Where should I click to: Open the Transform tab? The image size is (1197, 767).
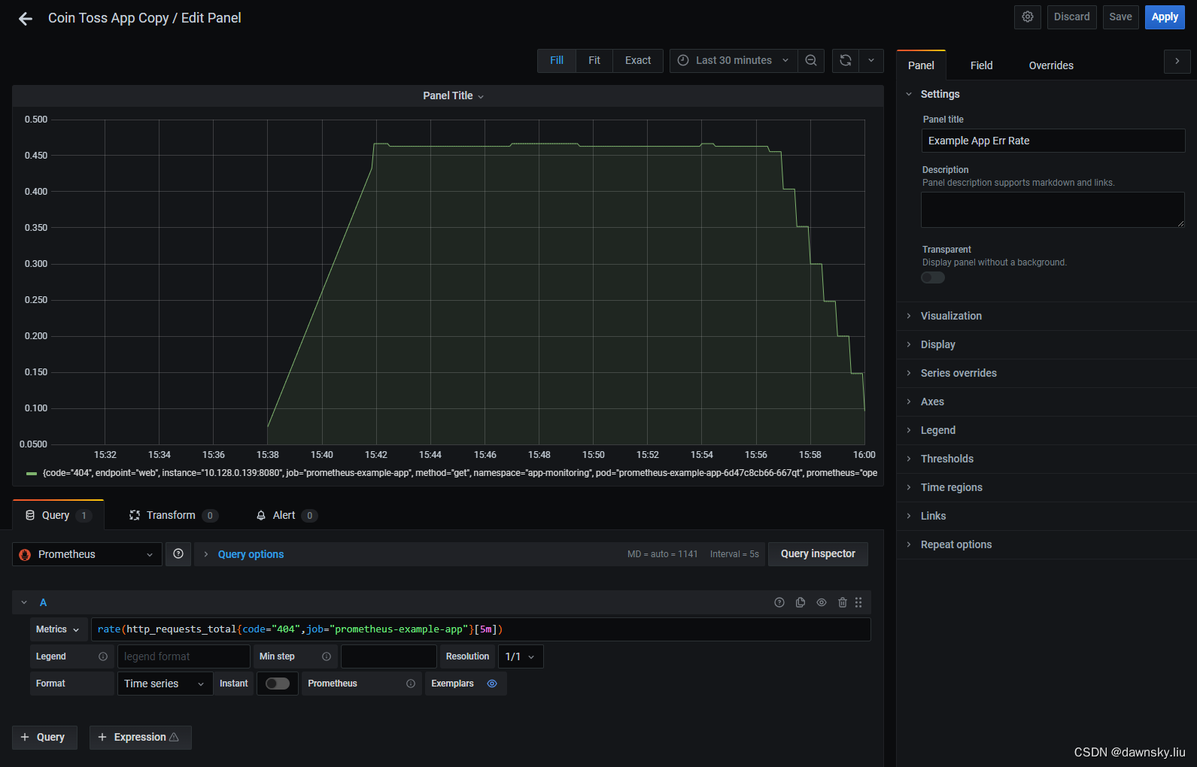click(x=173, y=515)
